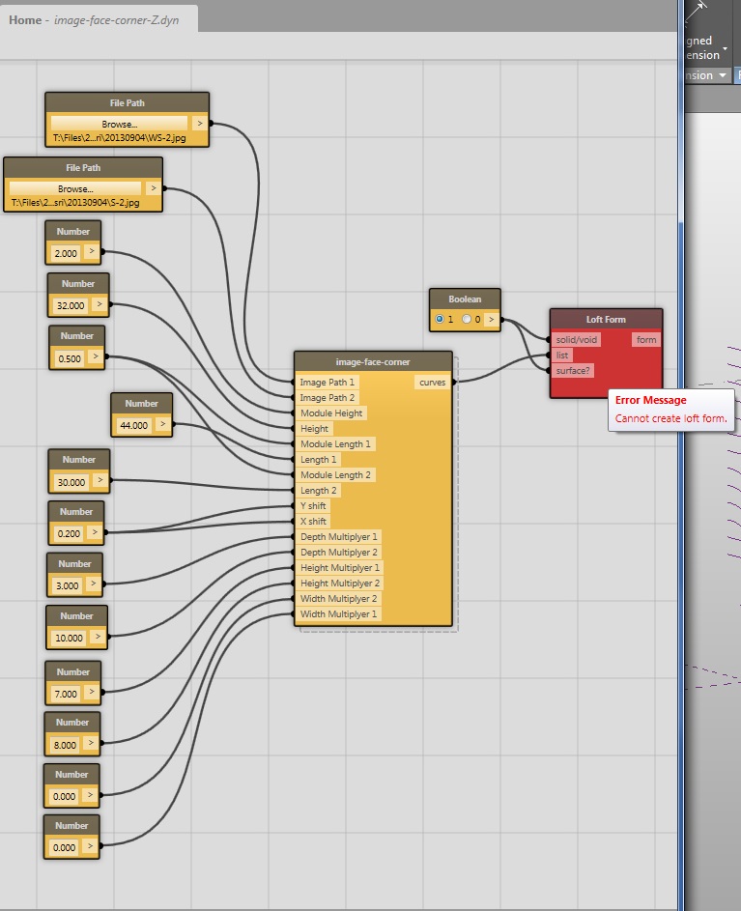Click Browse on the WS-2.jpg File Path node
741x911 pixels.
point(119,124)
